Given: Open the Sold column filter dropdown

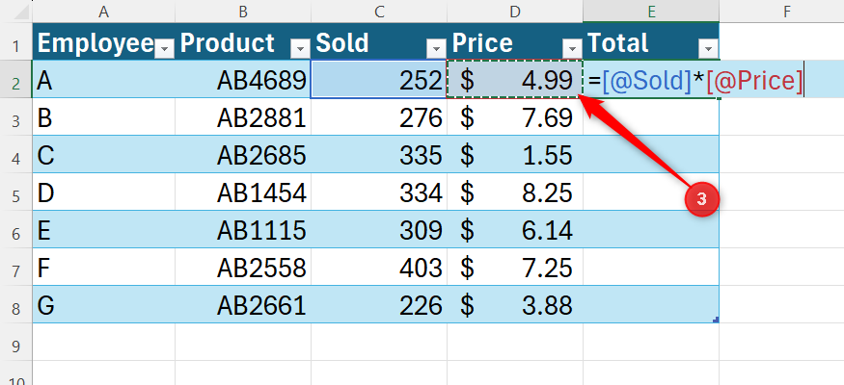Looking at the screenshot, I should pos(437,49).
